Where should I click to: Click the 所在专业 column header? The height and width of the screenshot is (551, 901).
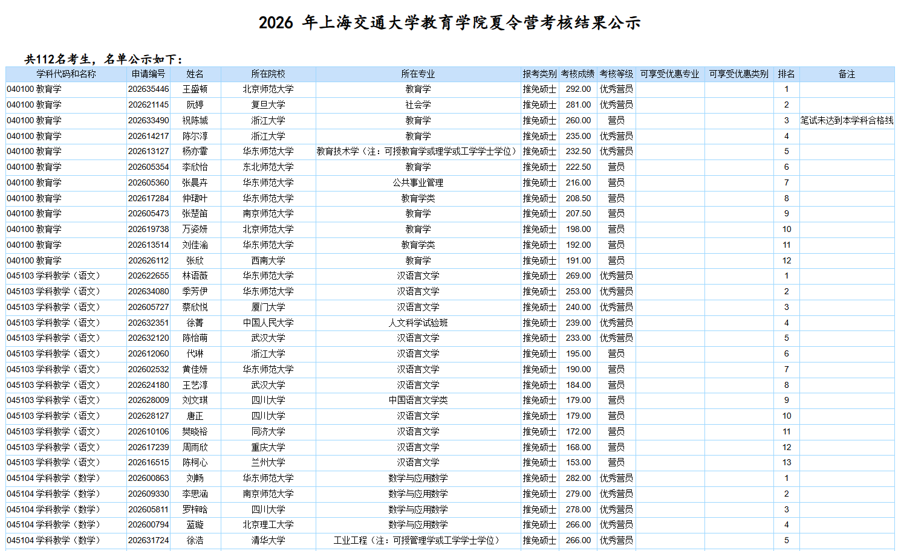click(x=418, y=74)
